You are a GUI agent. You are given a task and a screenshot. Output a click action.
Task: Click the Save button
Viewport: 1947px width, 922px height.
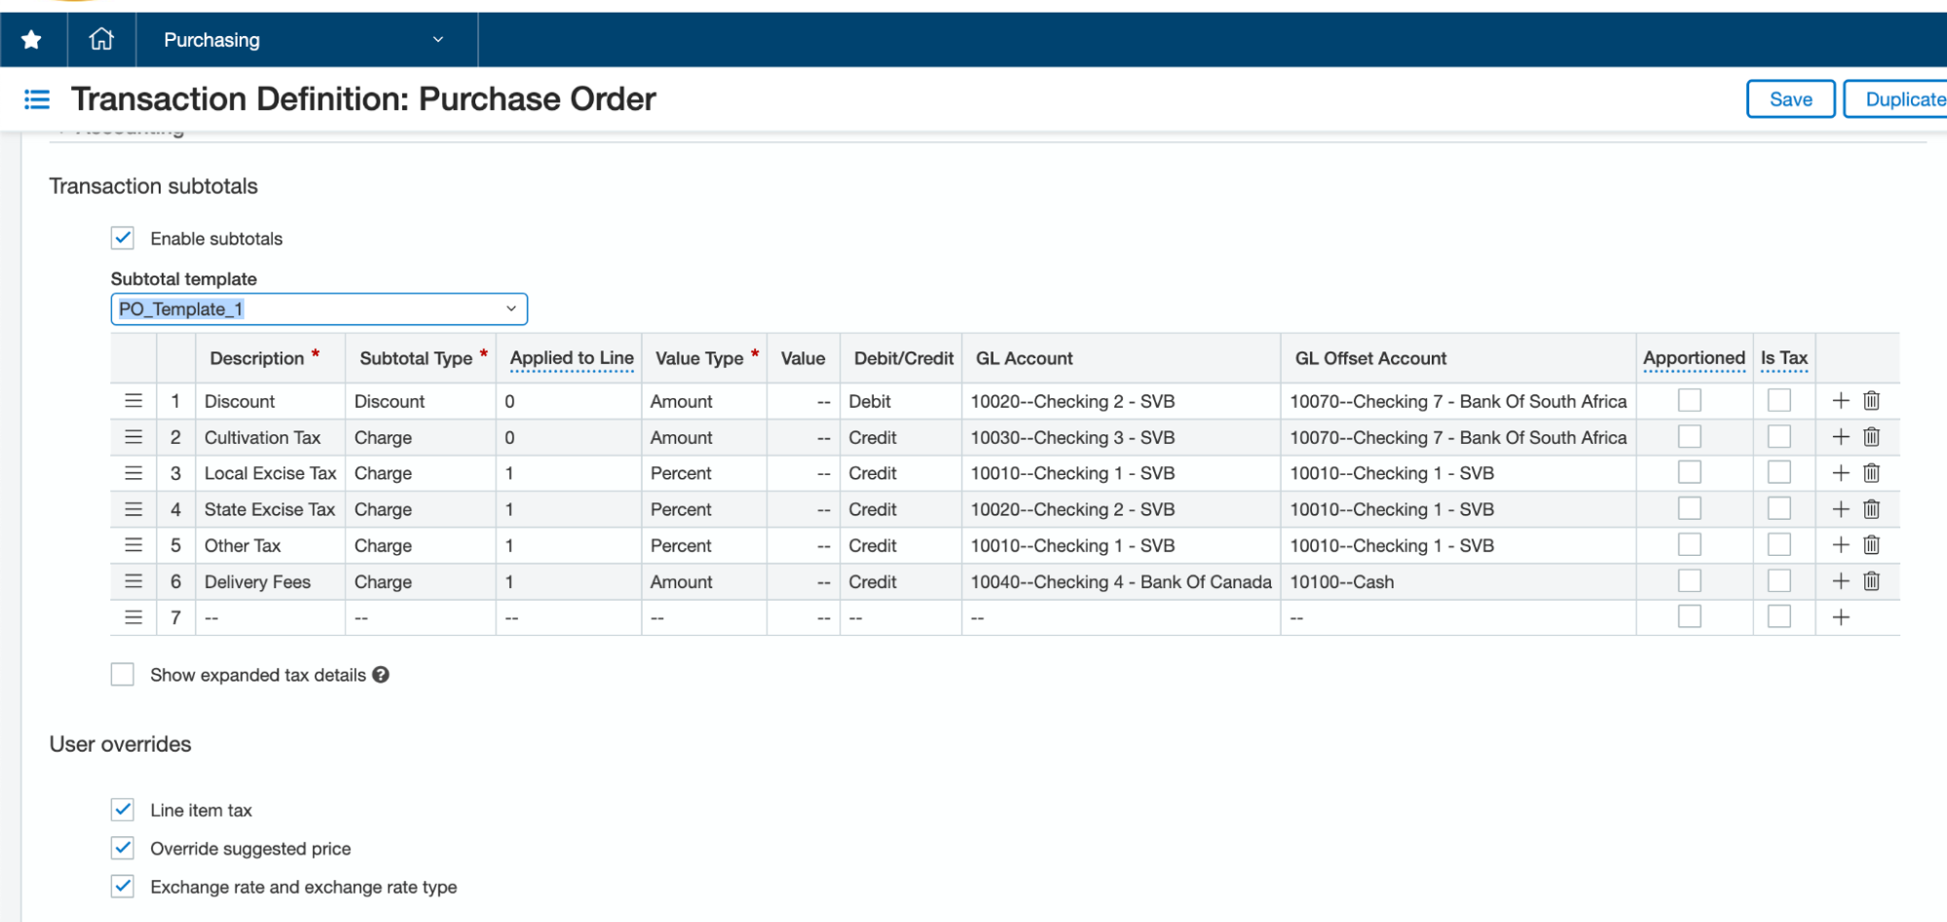(x=1790, y=98)
